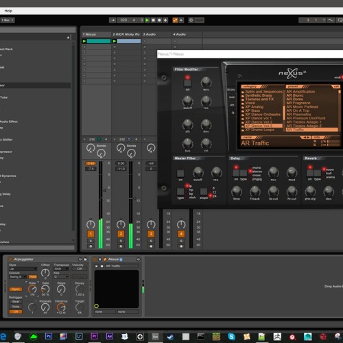Click the AR Traffic preset name field in the Nexus device
Image resolution: width=343 pixels, height=343 pixels.
click(x=122, y=266)
